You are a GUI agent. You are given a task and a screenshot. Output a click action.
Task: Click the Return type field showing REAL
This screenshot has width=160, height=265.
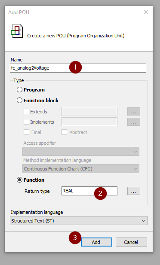pyautogui.click(x=89, y=191)
